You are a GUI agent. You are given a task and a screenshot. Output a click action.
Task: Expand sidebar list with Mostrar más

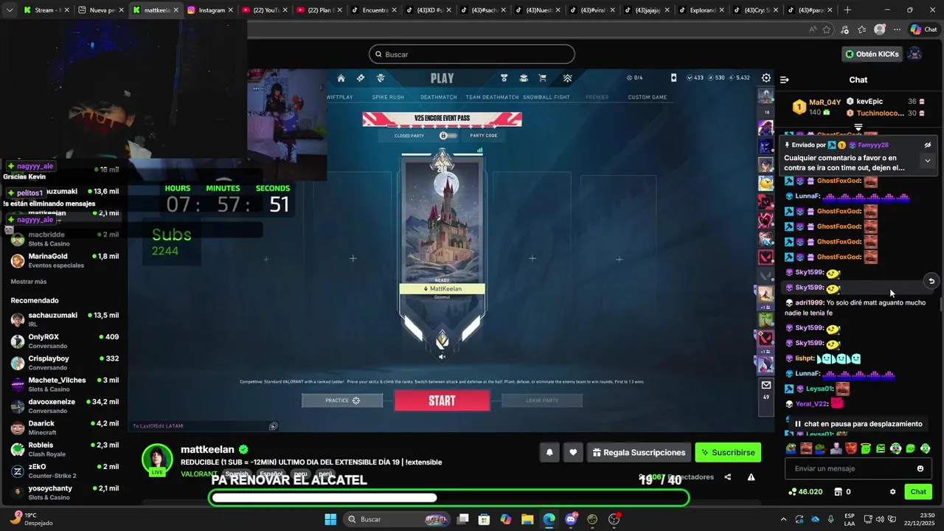point(29,282)
